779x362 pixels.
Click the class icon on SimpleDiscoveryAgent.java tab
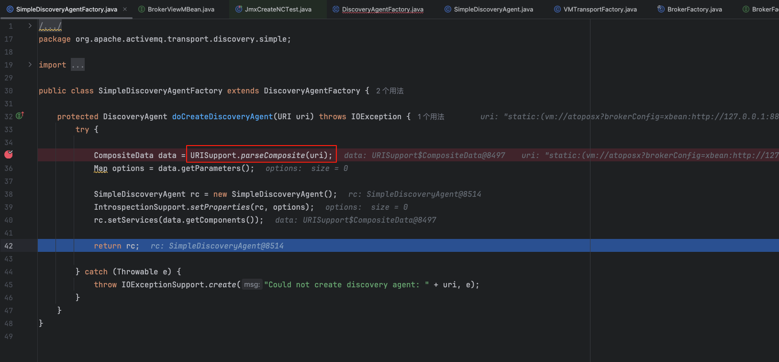pos(448,9)
